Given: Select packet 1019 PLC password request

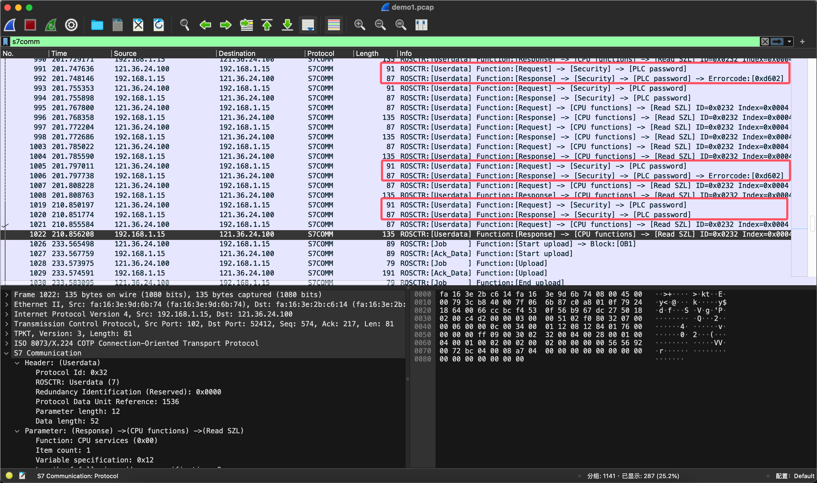Looking at the screenshot, I should 396,205.
